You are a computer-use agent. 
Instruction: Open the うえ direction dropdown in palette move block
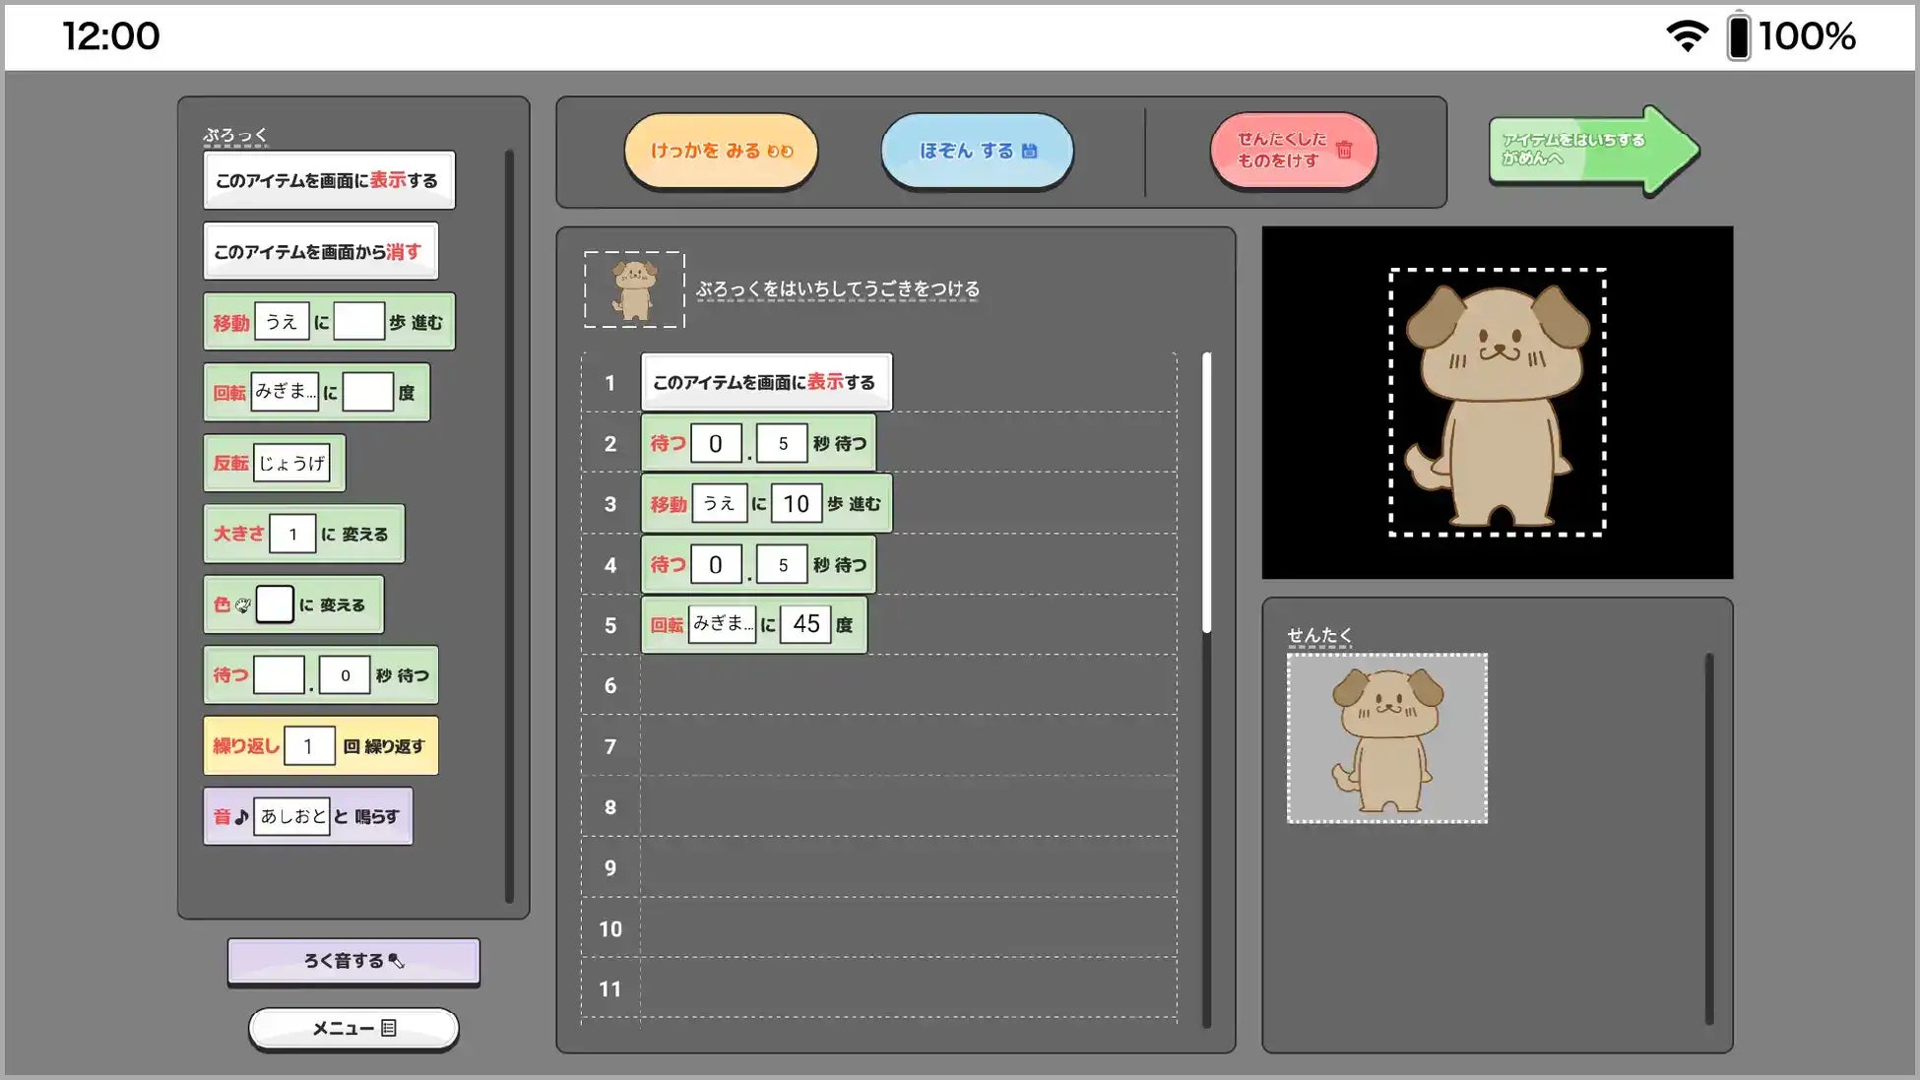282,322
